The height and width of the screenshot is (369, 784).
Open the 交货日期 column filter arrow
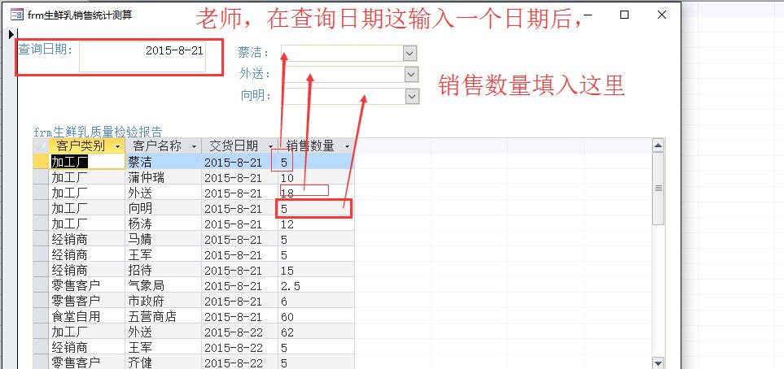pyautogui.click(x=270, y=146)
